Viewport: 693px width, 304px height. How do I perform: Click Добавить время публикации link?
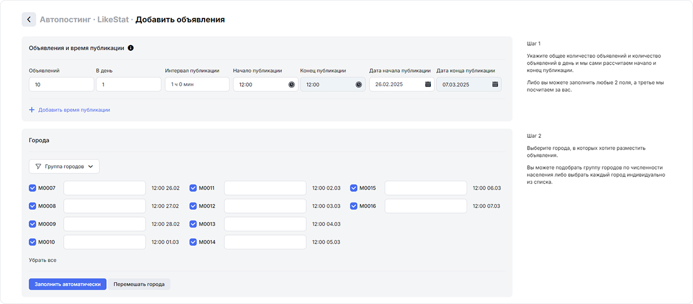coord(74,110)
